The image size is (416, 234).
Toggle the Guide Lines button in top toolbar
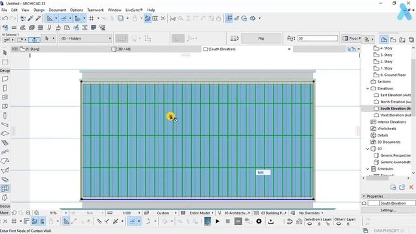point(49,18)
